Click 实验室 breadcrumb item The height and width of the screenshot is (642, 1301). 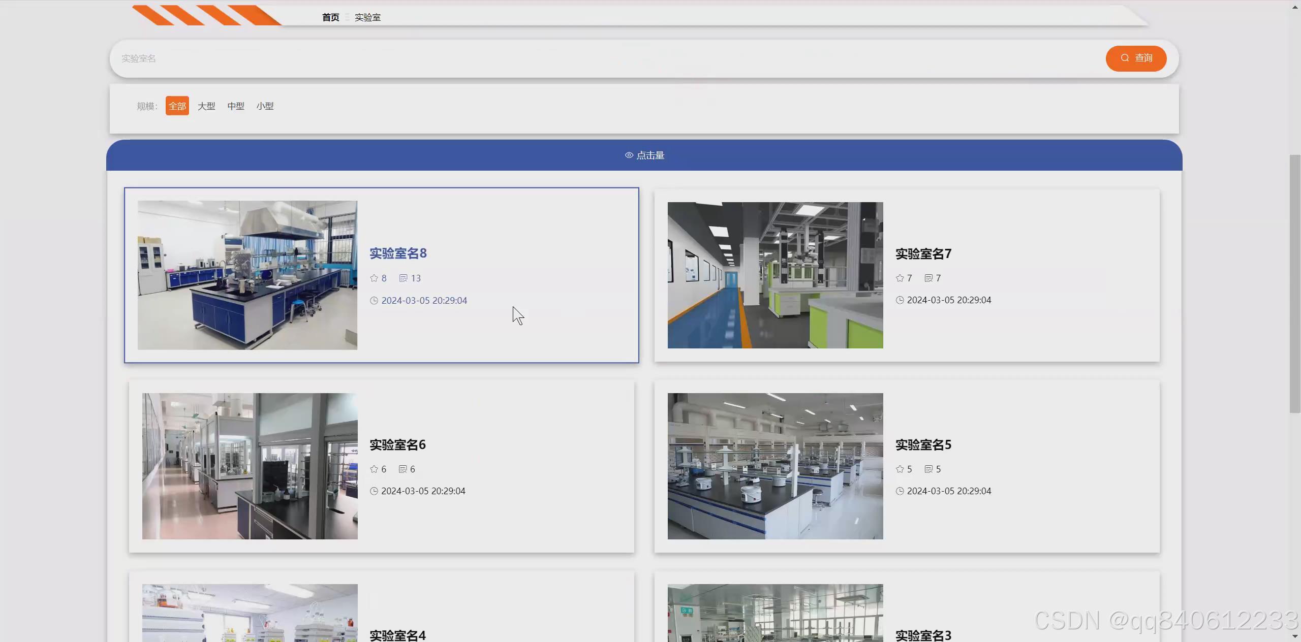367,17
